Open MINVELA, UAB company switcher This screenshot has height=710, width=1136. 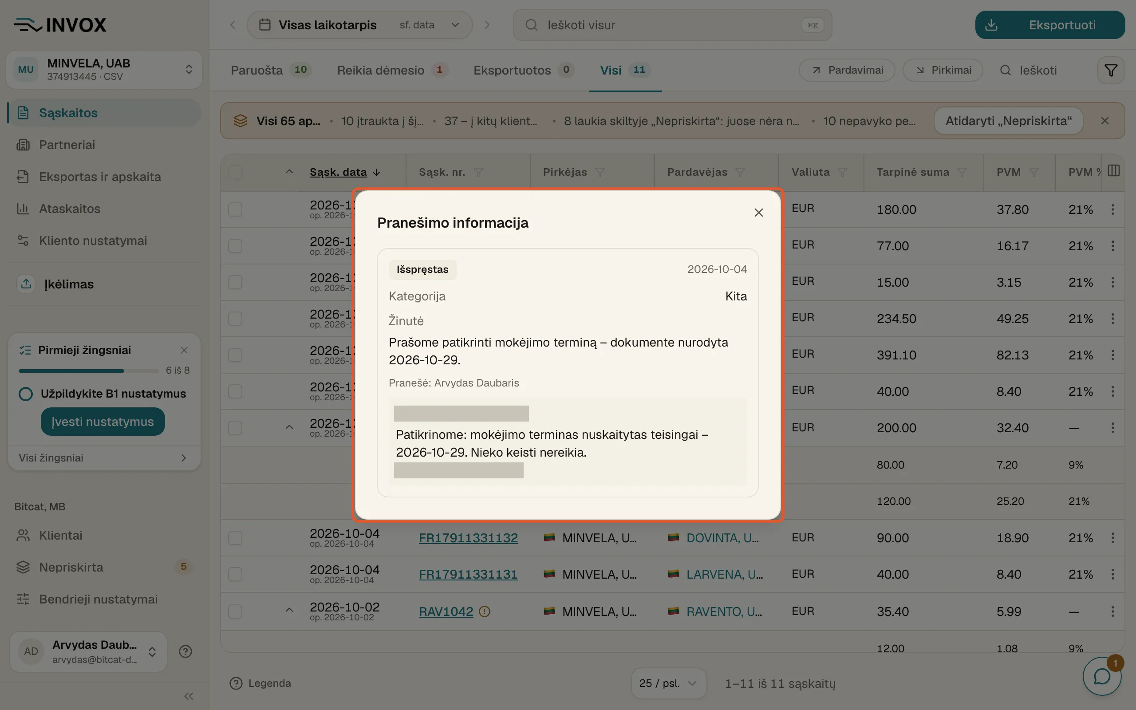click(x=104, y=70)
